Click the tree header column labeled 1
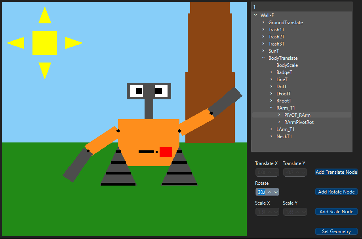The height and width of the screenshot is (239, 362). tap(302, 7)
